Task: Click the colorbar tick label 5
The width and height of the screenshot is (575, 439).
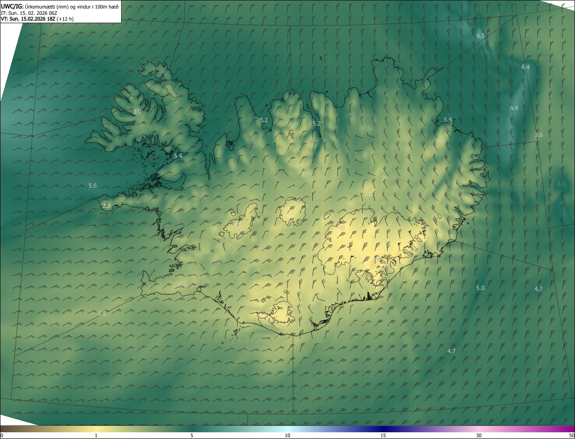Action: click(192, 435)
